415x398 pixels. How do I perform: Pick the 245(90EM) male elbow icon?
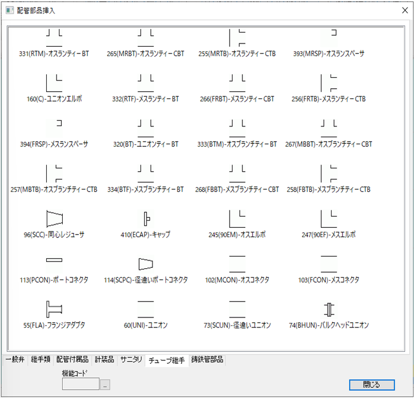pyautogui.click(x=237, y=218)
